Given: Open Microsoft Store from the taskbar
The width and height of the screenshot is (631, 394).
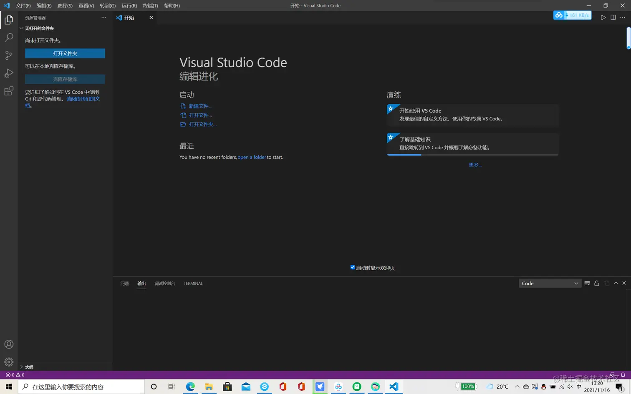Looking at the screenshot, I should 227,386.
